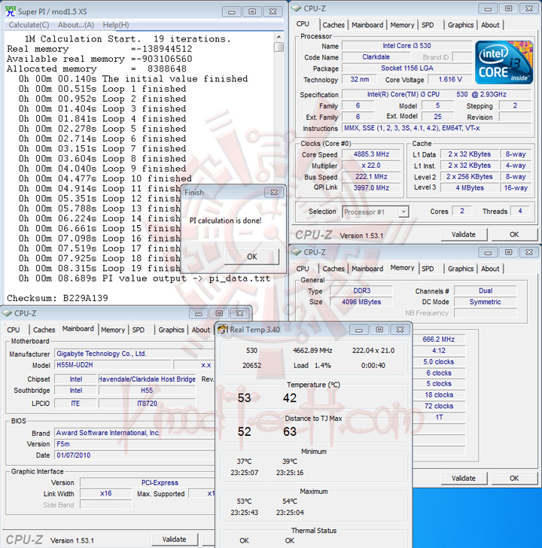Select Graphics tab in CPU-Z Mainboard window
Viewport: 542px width, 548px height.
[171, 330]
